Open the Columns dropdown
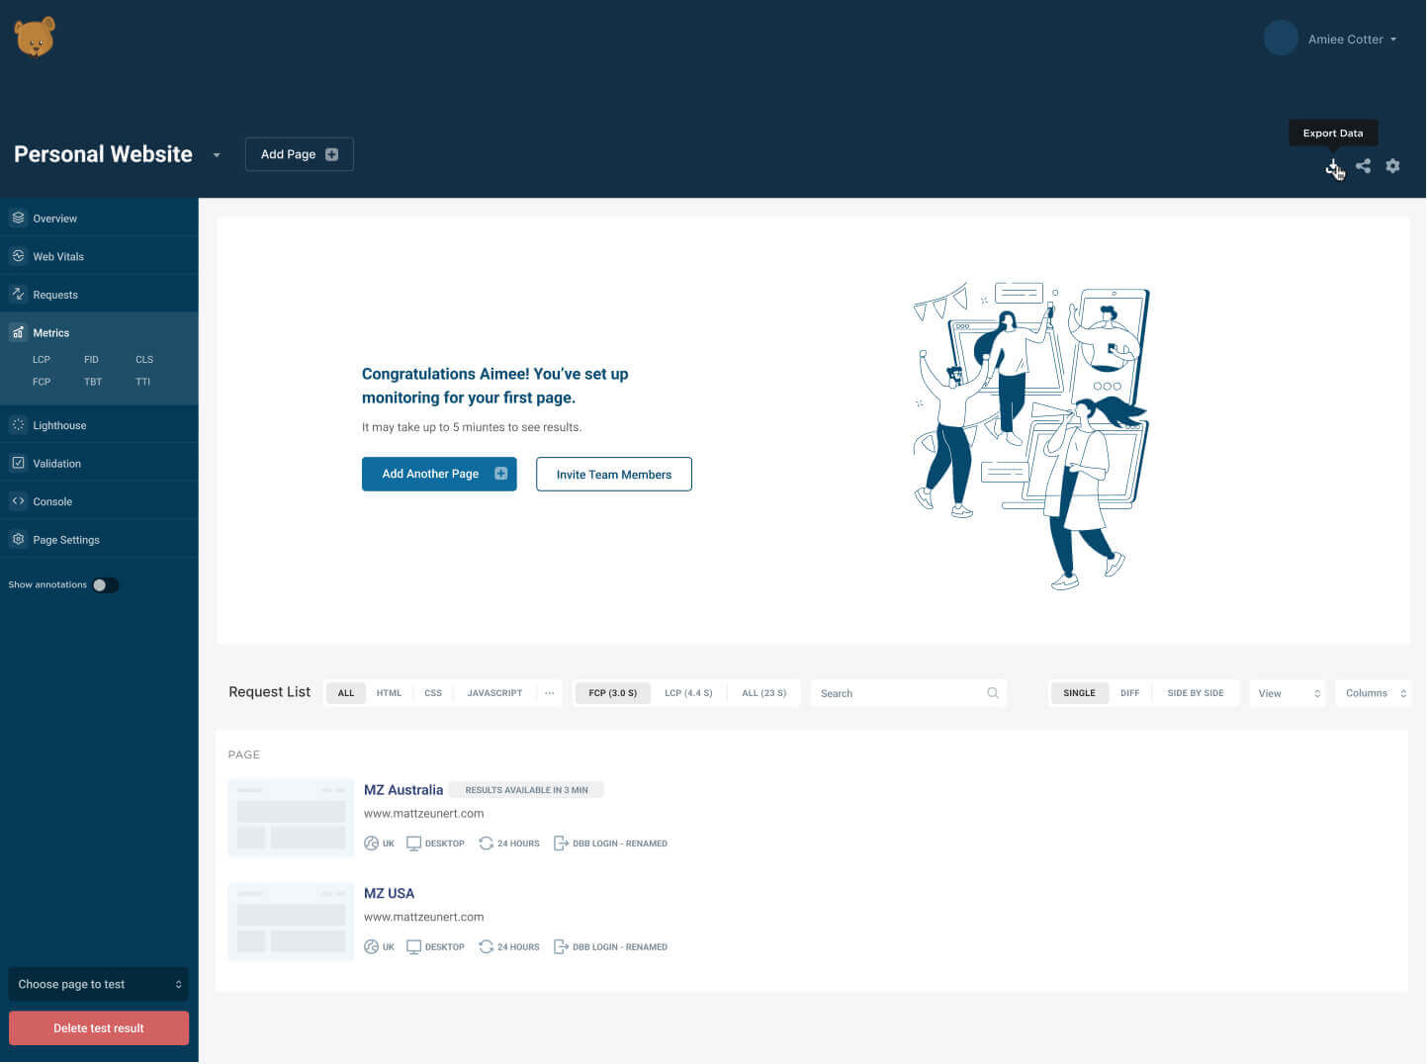Screen dimensions: 1427x1064 [1374, 693]
